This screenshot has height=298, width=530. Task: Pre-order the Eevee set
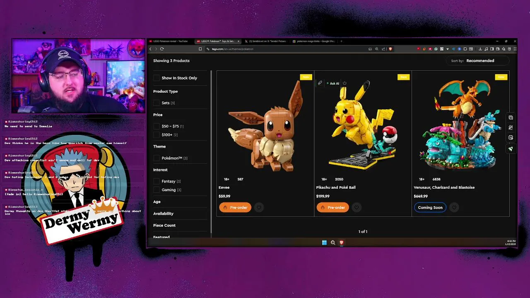pyautogui.click(x=235, y=207)
